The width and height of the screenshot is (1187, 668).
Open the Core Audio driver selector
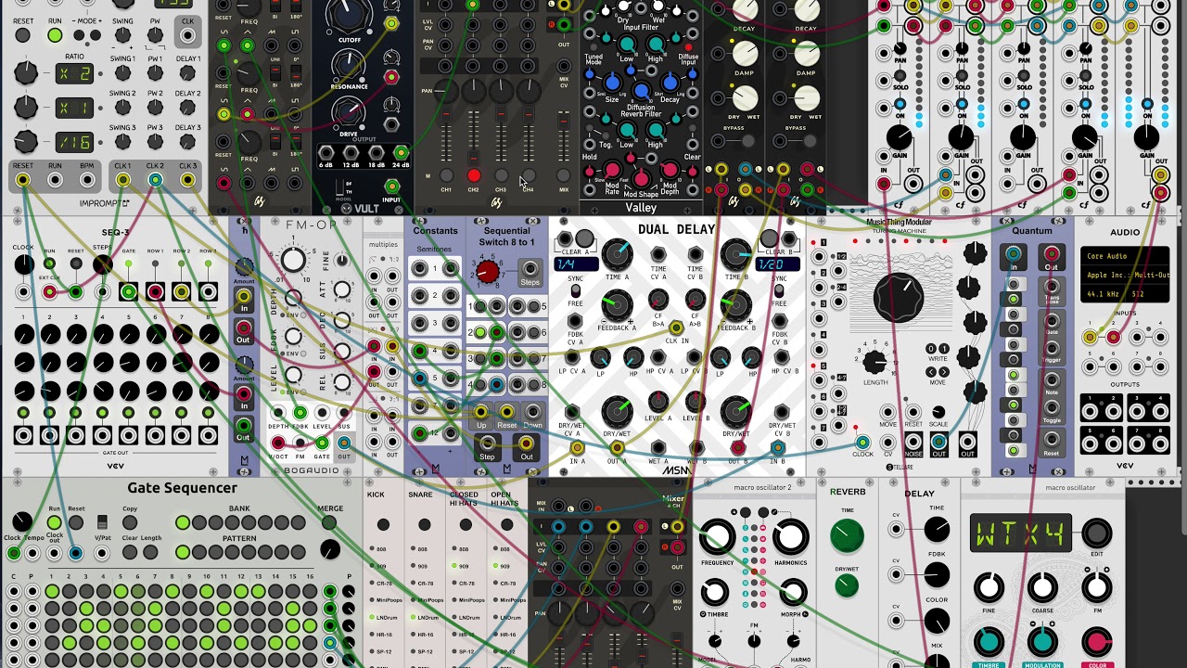pyautogui.click(x=1123, y=254)
